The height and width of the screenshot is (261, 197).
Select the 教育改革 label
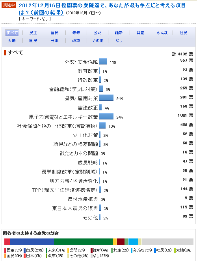(x=88, y=71)
